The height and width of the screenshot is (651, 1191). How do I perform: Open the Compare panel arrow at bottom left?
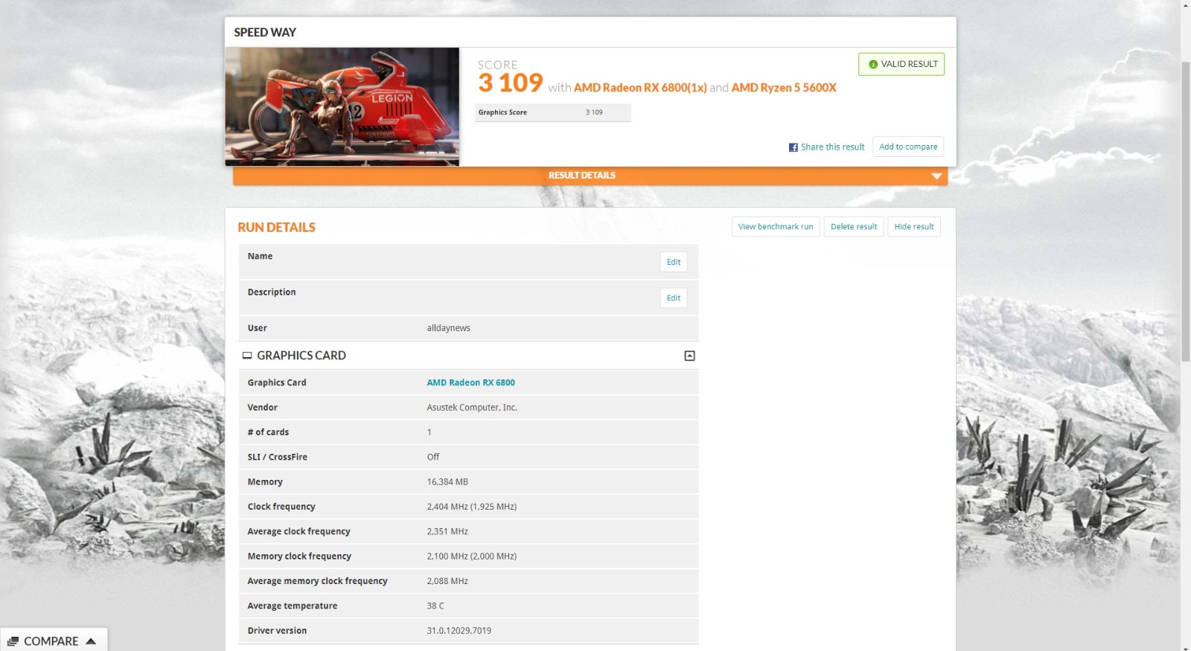click(x=91, y=641)
